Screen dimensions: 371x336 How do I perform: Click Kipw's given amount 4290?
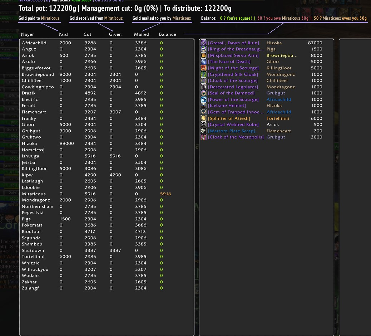(x=115, y=175)
